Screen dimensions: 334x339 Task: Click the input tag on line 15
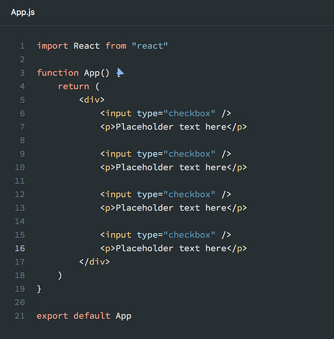(166, 235)
